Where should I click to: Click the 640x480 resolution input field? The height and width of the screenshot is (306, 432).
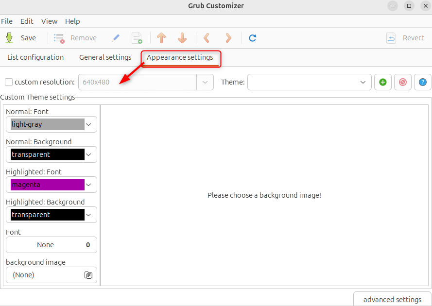click(138, 82)
